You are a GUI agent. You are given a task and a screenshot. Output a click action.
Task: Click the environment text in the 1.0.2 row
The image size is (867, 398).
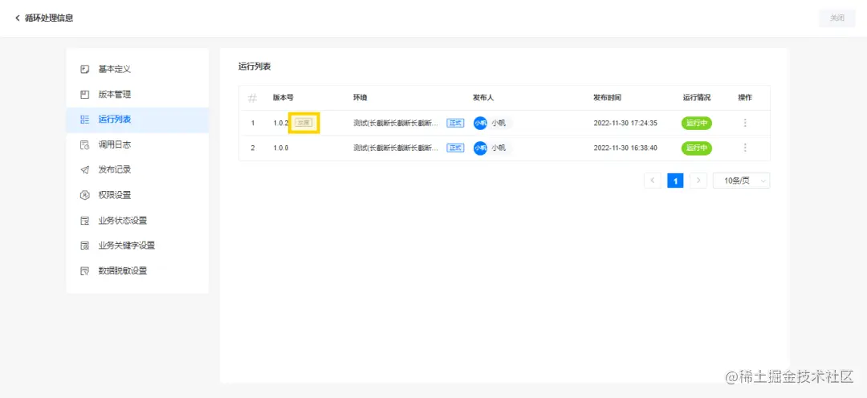point(396,123)
